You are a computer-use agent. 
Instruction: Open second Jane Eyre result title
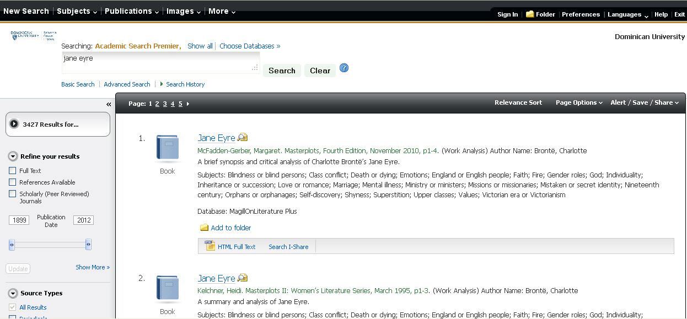pyautogui.click(x=216, y=278)
